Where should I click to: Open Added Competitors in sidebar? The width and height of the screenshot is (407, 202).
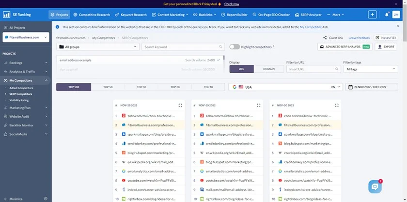click(x=21, y=88)
